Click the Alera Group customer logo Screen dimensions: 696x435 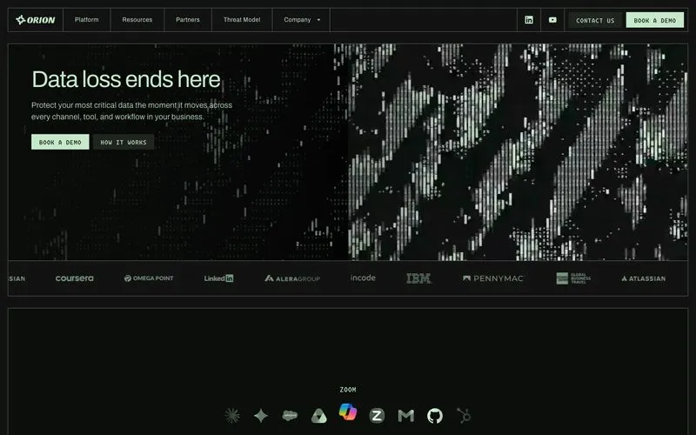[x=292, y=278]
